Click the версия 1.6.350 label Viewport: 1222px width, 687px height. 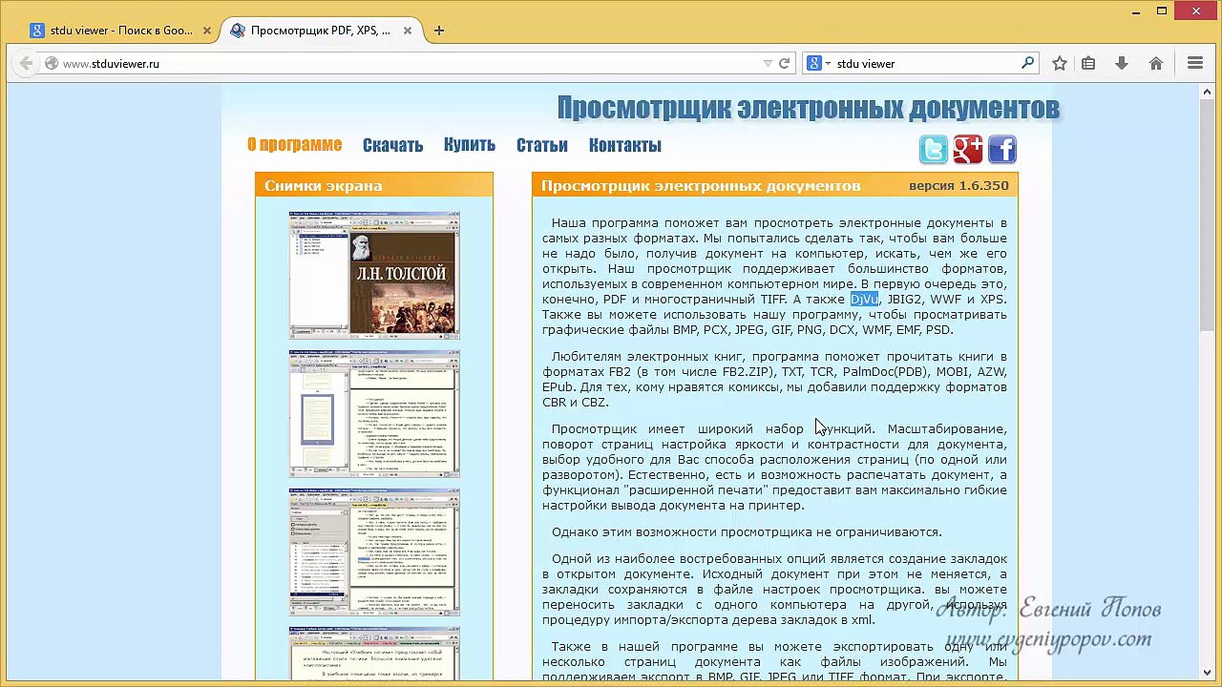959,185
